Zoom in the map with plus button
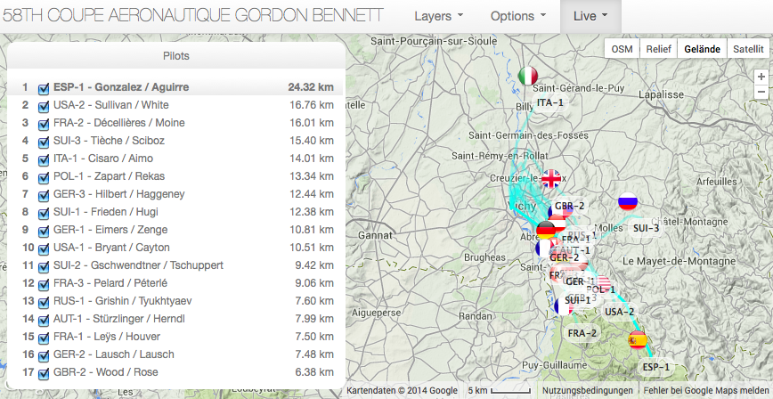 [x=760, y=77]
